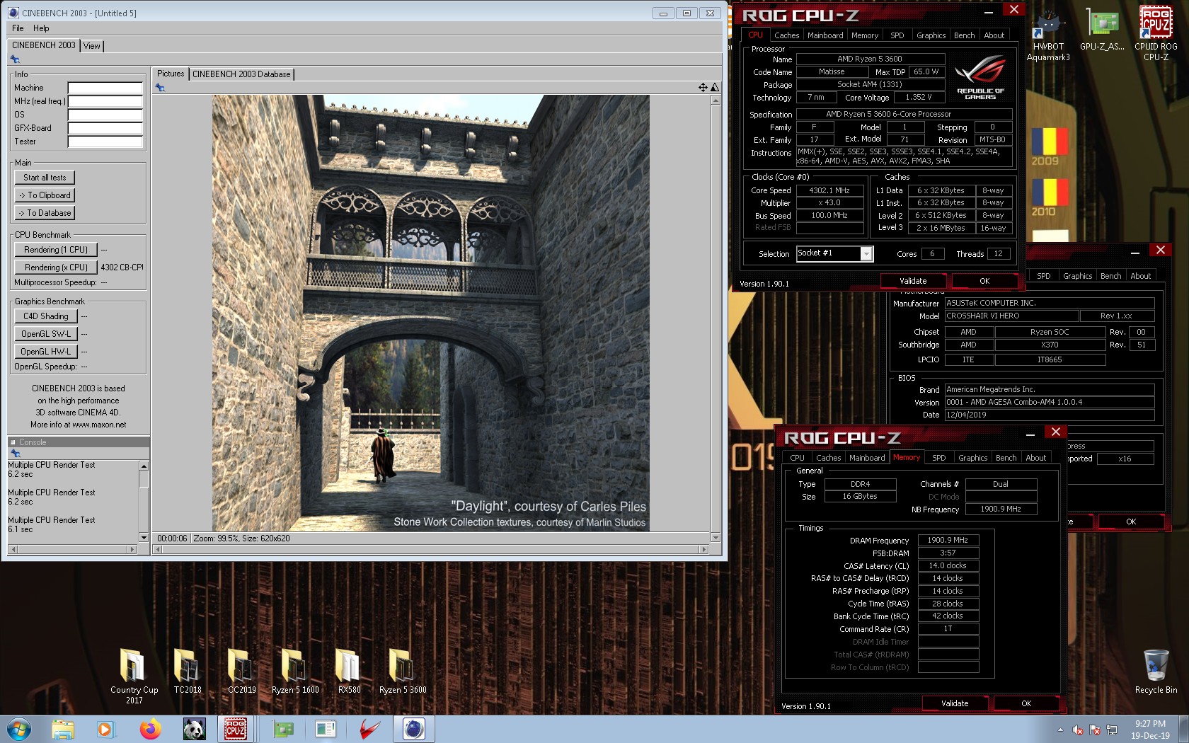Click the CINEBENCH taskbar button
Screen dimensions: 1189x743
(x=414, y=729)
